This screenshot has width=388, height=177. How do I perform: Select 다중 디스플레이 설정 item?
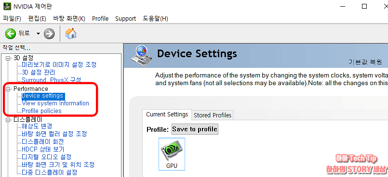tap(50, 172)
